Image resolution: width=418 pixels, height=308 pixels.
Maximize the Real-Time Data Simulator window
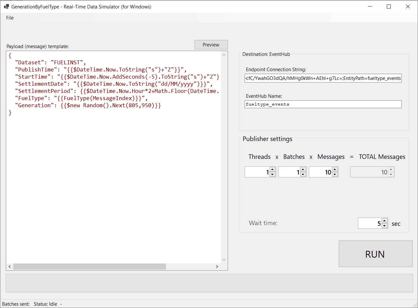pos(389,6)
